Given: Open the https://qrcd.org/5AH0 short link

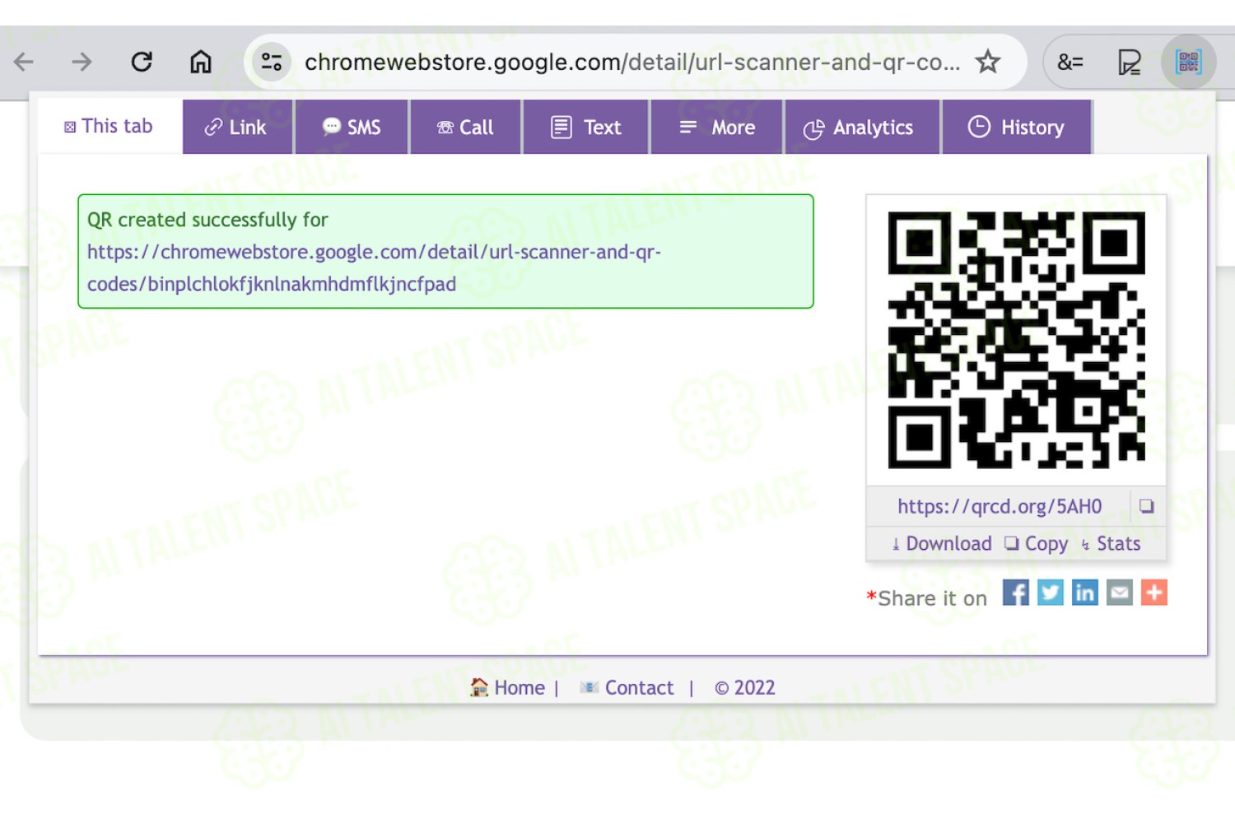Looking at the screenshot, I should point(1000,506).
